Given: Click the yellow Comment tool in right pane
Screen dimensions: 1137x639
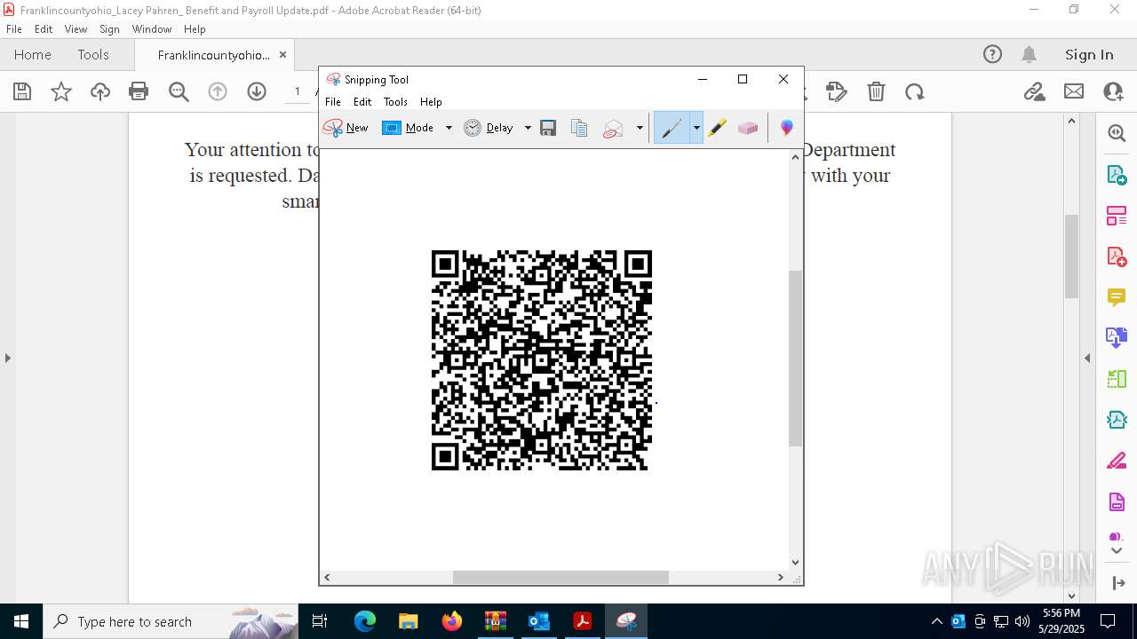Looking at the screenshot, I should [1117, 297].
